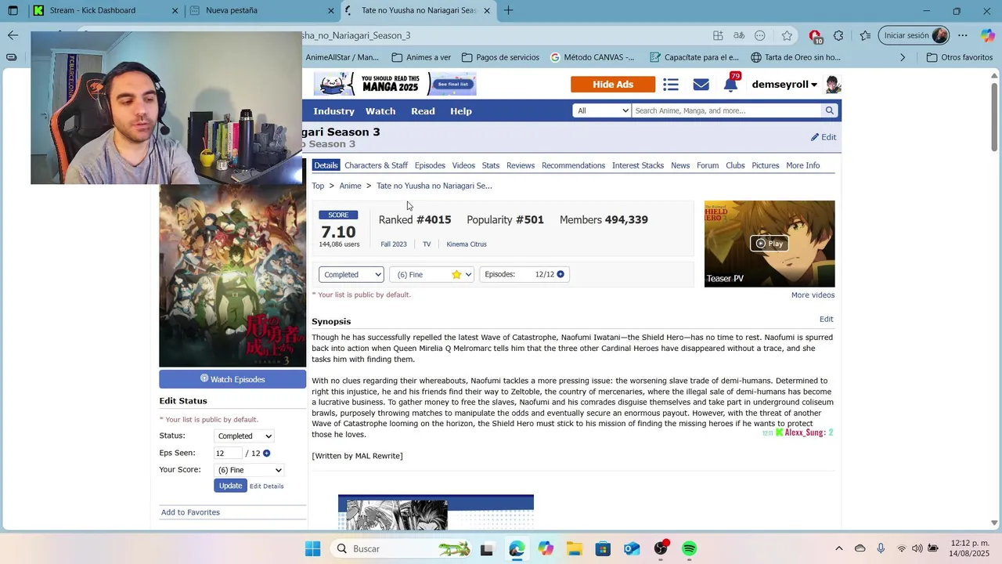This screenshot has width=1002, height=564.
Task: Open the Copilot icon in Edge toolbar
Action: click(x=988, y=35)
